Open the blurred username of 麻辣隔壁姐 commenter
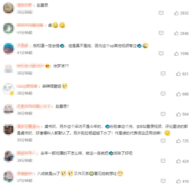The image size is (195, 185). [x=27, y=86]
